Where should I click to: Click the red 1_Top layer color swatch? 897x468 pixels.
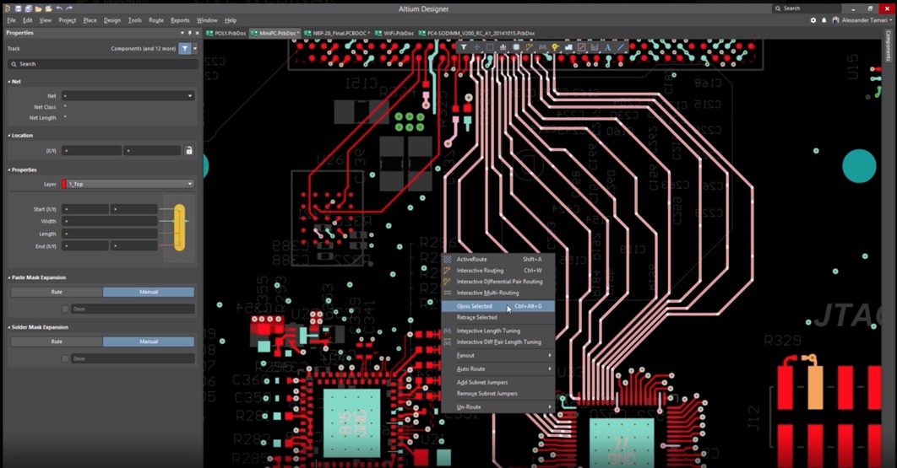[64, 184]
